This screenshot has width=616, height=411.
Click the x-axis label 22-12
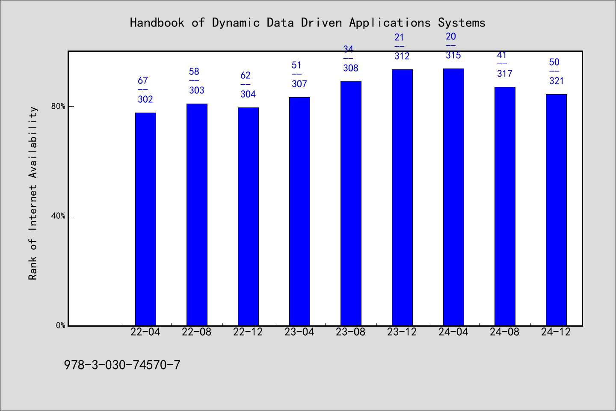click(248, 332)
